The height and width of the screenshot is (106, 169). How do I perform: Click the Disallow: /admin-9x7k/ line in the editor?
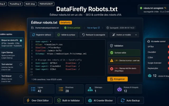point(49,51)
